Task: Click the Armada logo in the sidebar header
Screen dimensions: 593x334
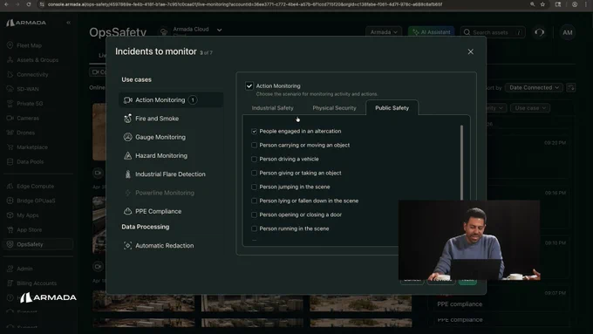Action: click(26, 23)
